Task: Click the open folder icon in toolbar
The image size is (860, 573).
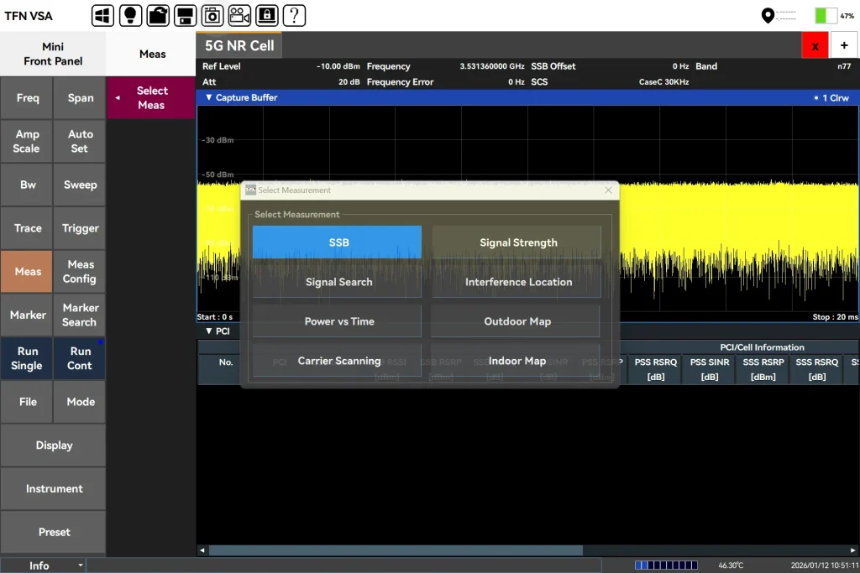Action: pyautogui.click(x=158, y=15)
